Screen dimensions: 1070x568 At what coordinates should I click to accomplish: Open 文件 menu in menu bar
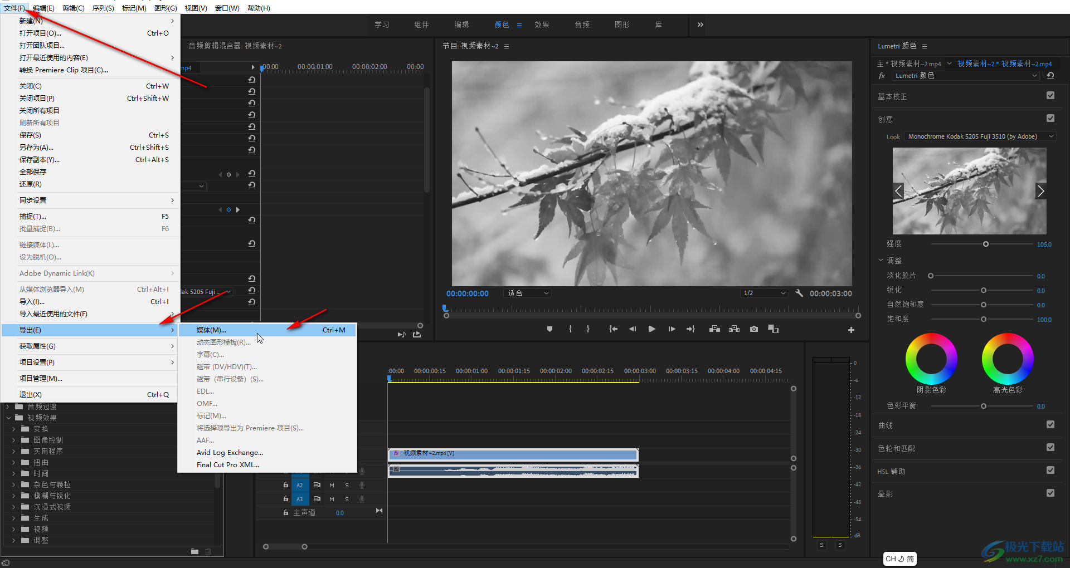click(x=14, y=8)
